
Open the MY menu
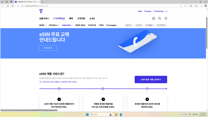pyautogui.click(x=92, y=18)
